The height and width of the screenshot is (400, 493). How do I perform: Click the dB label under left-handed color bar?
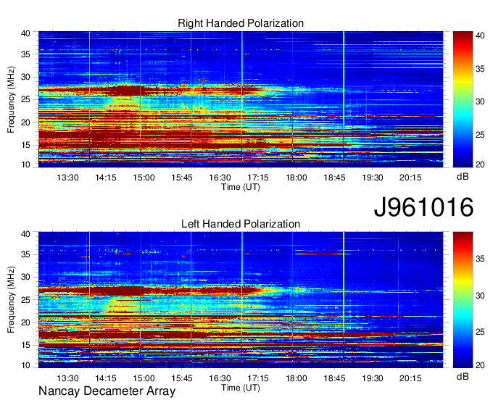tap(463, 376)
